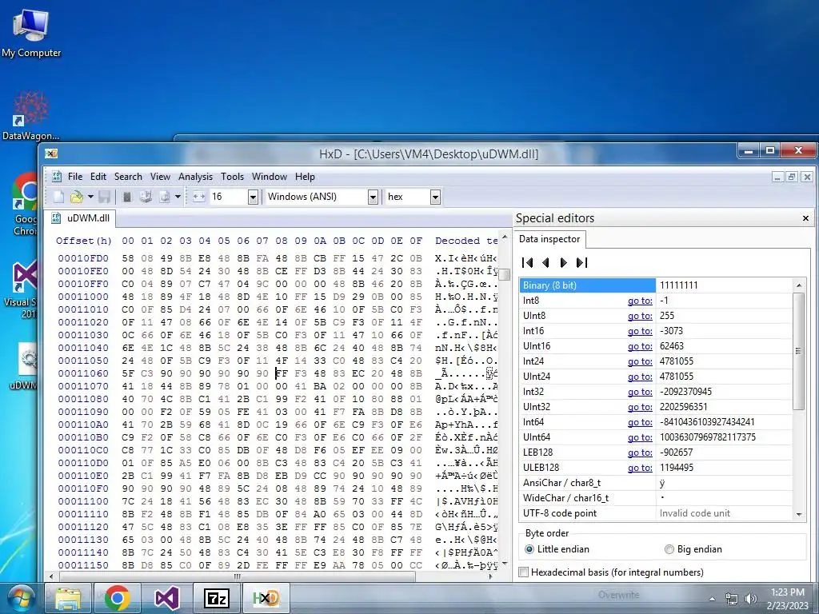Select the Little endian byte order
The image size is (819, 614).
click(x=557, y=549)
